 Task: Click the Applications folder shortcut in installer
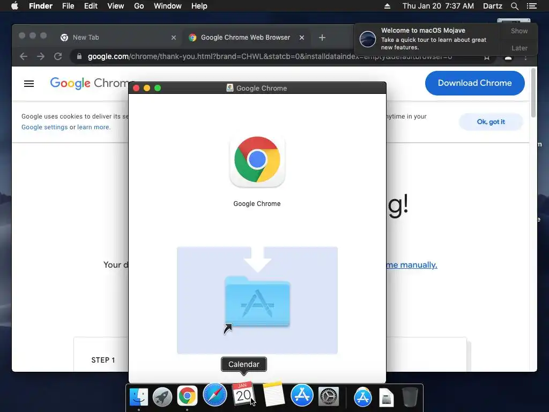[257, 301]
